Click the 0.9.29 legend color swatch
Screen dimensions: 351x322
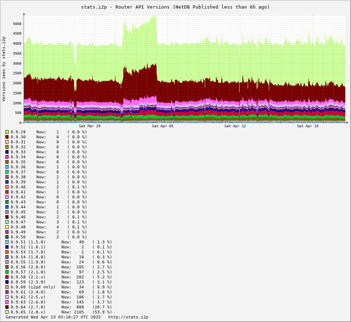7,132
